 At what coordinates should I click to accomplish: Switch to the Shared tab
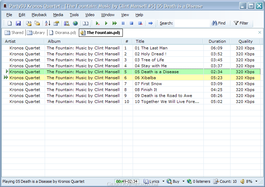pos(14,33)
